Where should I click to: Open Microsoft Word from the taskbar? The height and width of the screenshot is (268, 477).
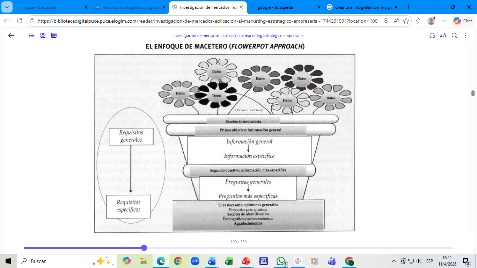[x=212, y=261]
